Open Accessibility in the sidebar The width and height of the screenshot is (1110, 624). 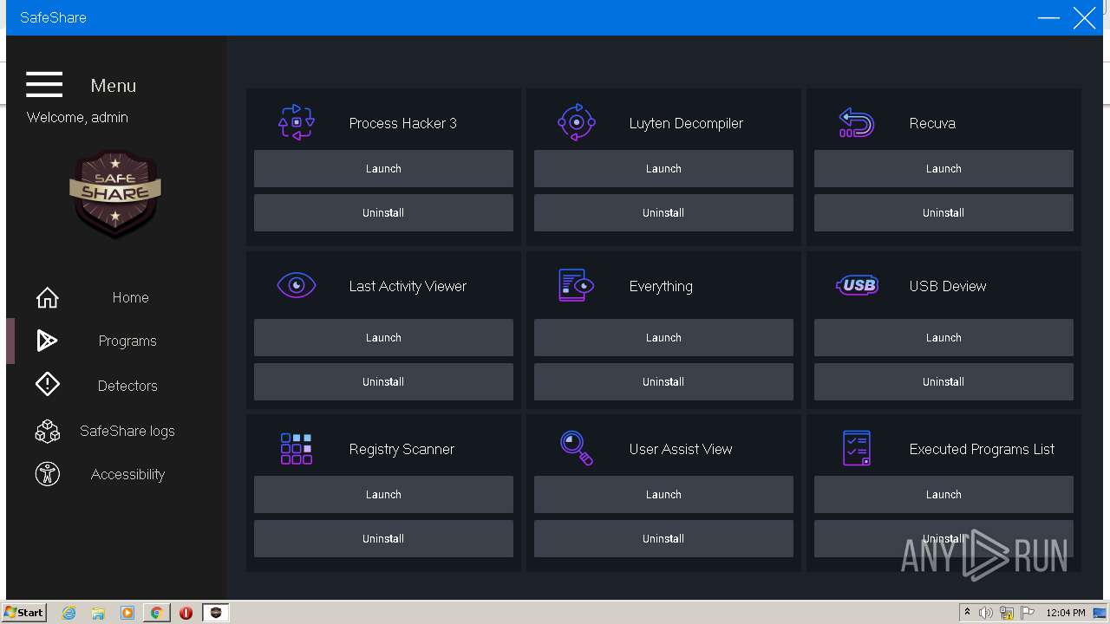(x=127, y=474)
